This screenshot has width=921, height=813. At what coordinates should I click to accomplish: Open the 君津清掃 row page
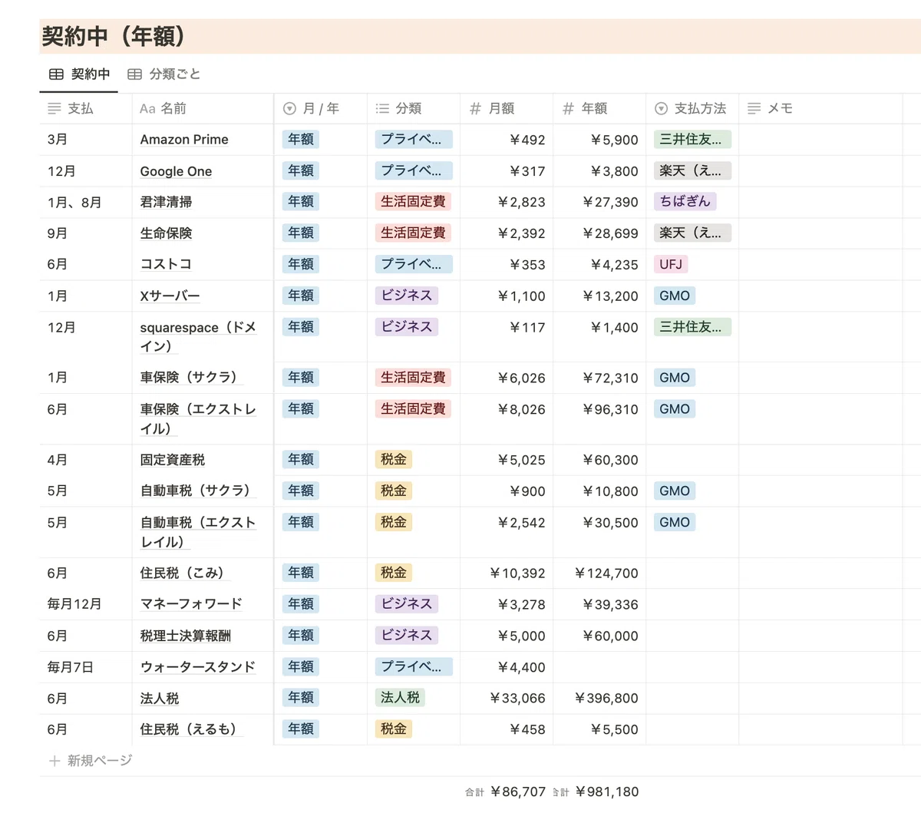(166, 202)
